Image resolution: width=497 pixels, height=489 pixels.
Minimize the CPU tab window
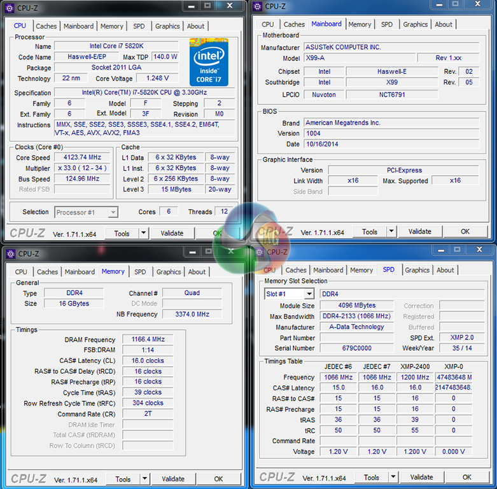[191, 6]
